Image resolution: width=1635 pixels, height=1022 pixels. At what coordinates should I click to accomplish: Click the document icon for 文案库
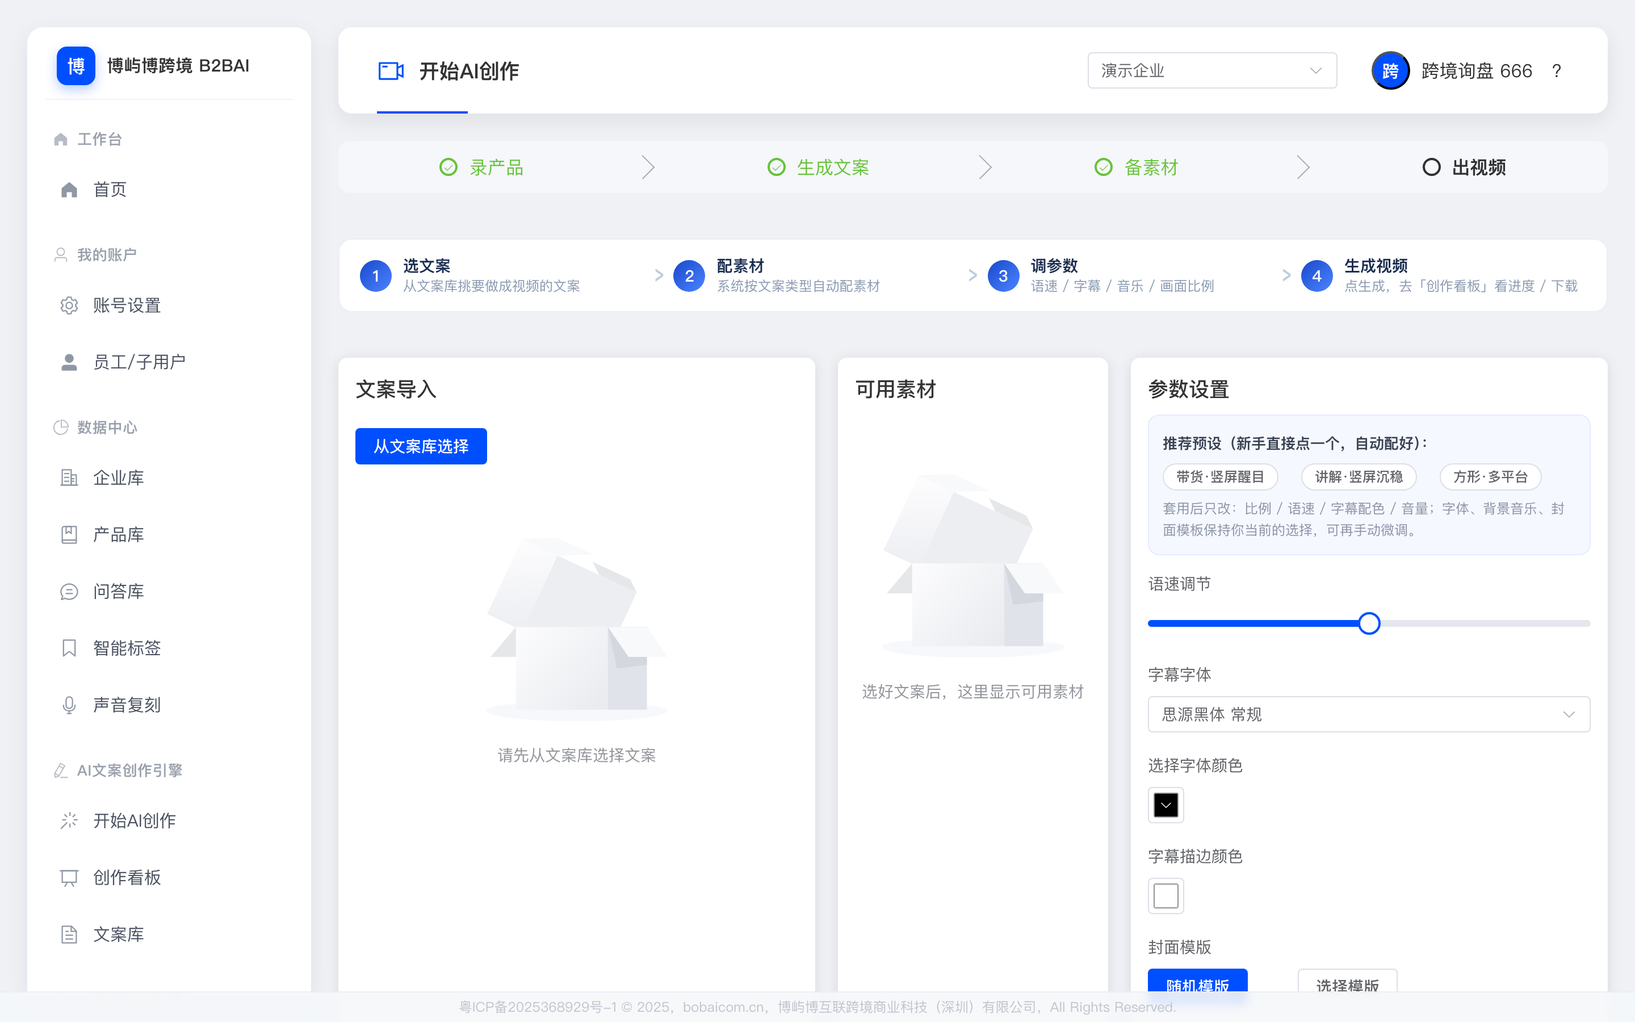69,934
